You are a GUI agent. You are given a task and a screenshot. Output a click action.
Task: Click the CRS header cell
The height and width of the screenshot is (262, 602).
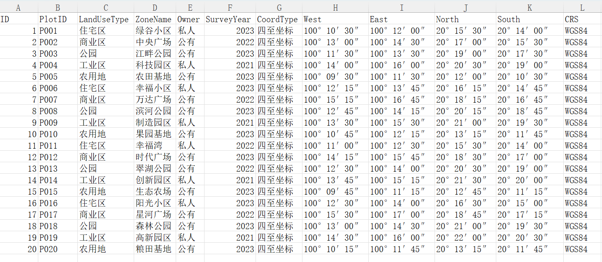tap(582, 19)
